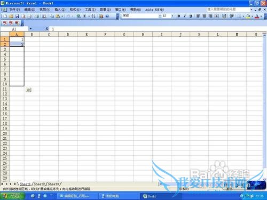Open the Chart Wizard icon
The height and width of the screenshot is (200, 267).
pos(101,16)
